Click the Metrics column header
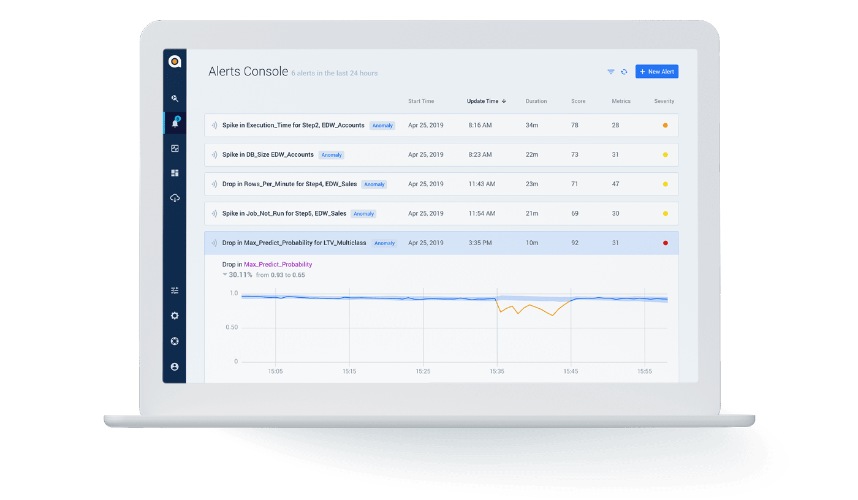858x500 pixels. point(621,101)
